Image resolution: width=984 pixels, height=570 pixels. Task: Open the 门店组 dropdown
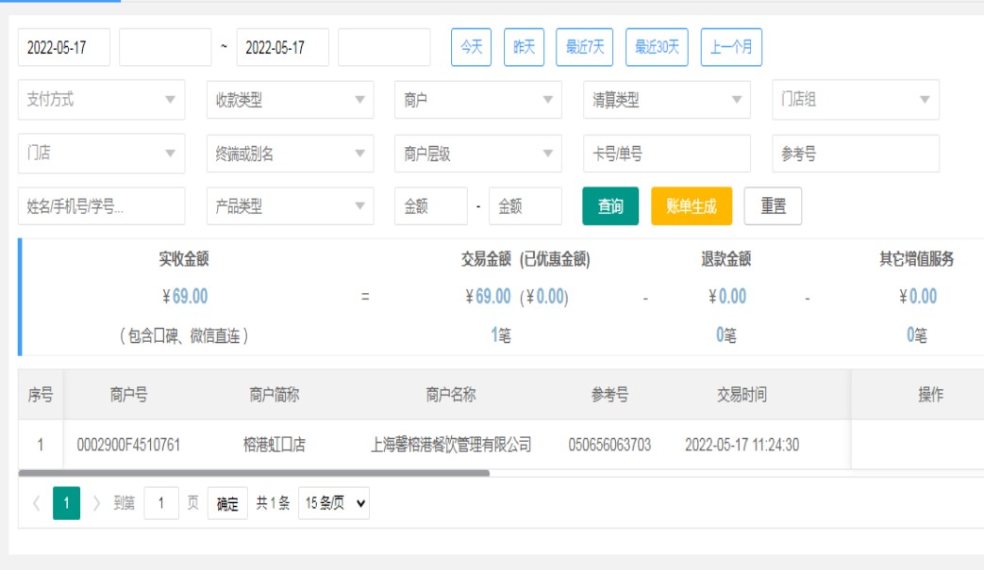(855, 100)
